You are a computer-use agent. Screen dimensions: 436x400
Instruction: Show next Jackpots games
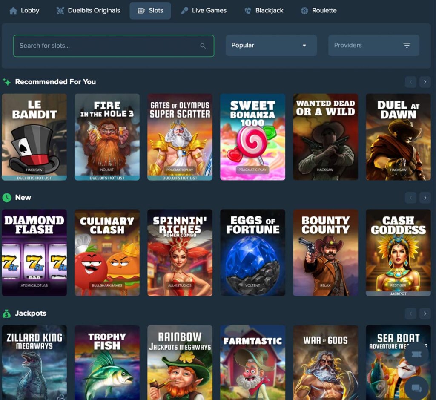tap(425, 314)
